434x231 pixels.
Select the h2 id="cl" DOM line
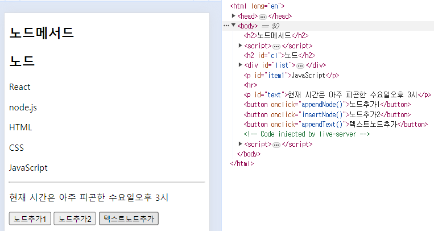click(x=279, y=55)
